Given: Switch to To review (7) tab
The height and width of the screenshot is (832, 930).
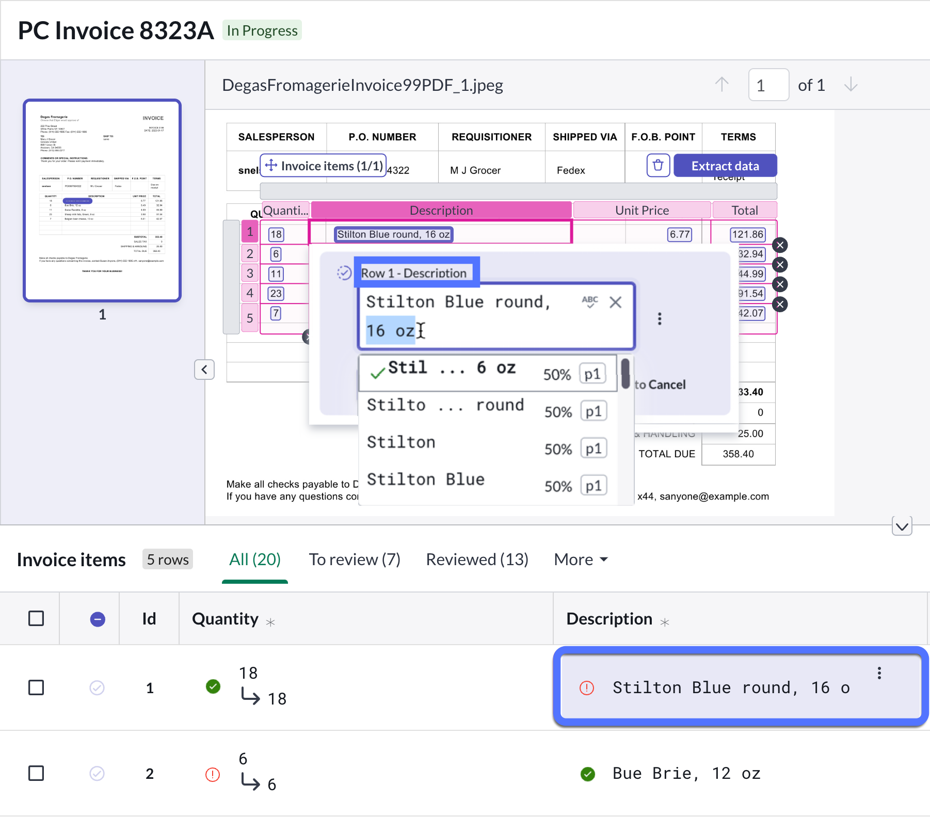Looking at the screenshot, I should (355, 559).
